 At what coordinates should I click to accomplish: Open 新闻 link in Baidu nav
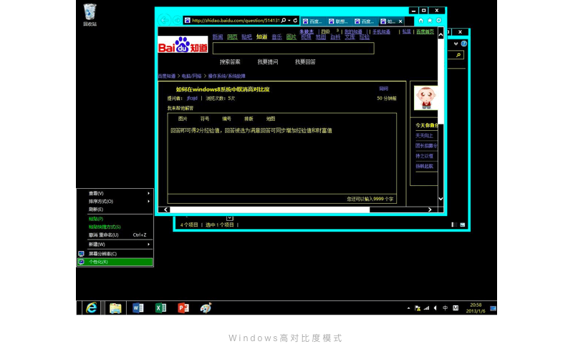pos(218,37)
